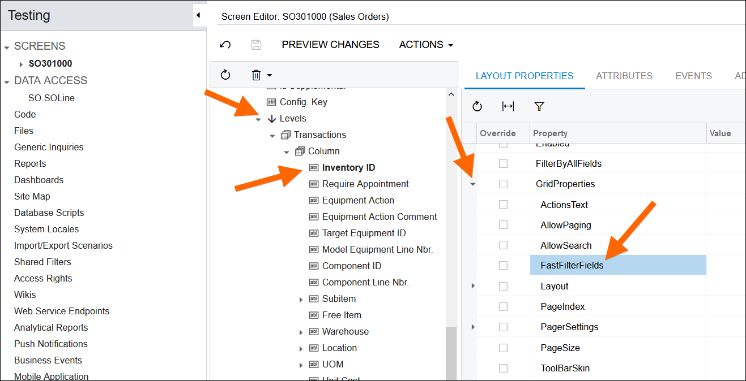This screenshot has width=746, height=381.
Task: Expand the PagerSettings property row
Action: 473,327
